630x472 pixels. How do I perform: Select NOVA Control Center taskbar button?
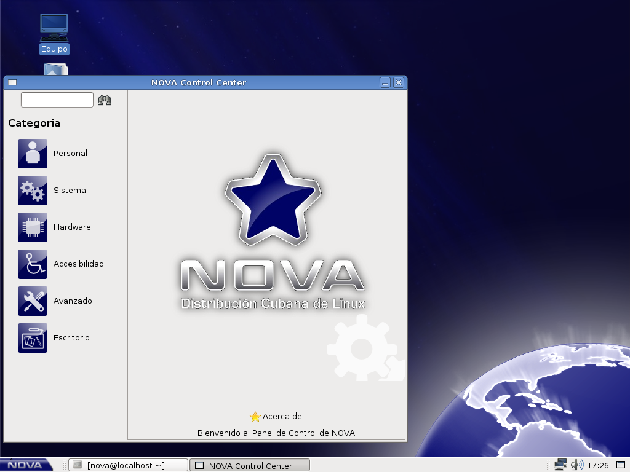[249, 465]
